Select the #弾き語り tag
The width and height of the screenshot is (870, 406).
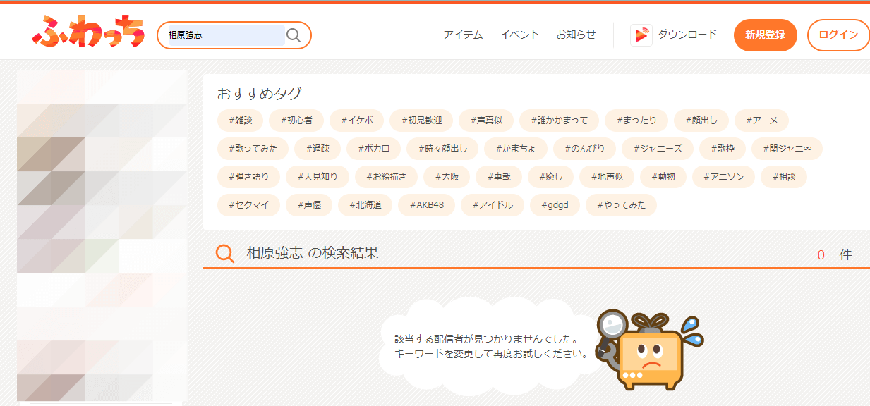click(248, 177)
